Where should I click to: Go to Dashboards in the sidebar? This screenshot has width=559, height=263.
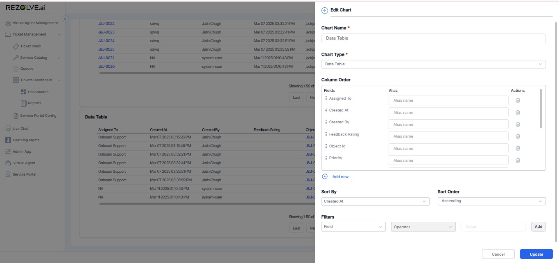point(38,92)
